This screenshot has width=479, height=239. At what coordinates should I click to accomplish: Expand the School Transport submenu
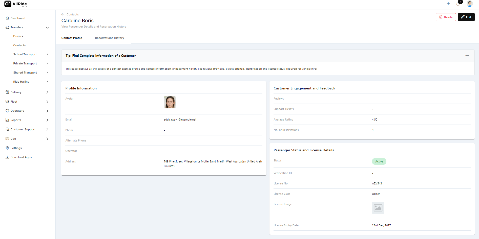[47, 55]
